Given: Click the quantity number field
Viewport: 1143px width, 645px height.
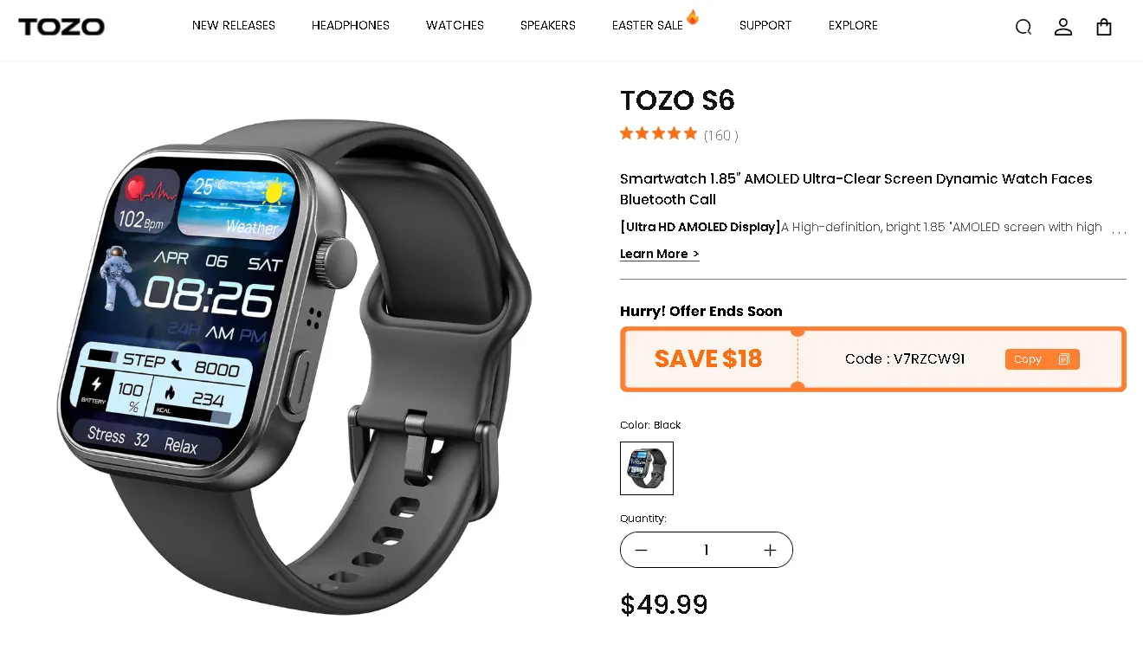Looking at the screenshot, I should pyautogui.click(x=707, y=550).
